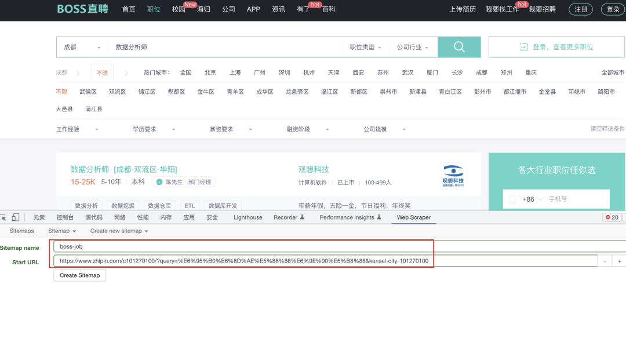Viewport: 626px width, 346px height.
Task: Open the 公司行业 dropdown
Action: click(x=412, y=47)
